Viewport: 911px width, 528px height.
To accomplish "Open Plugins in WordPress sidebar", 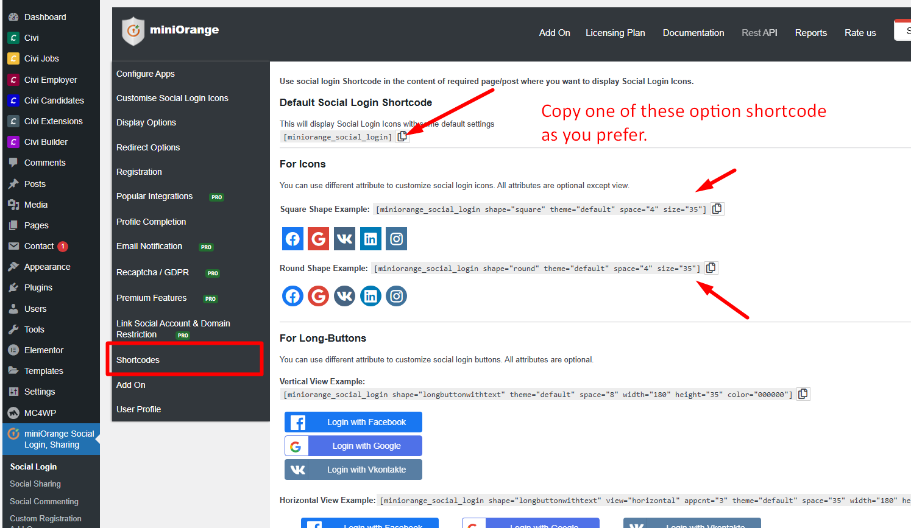I will click(38, 287).
